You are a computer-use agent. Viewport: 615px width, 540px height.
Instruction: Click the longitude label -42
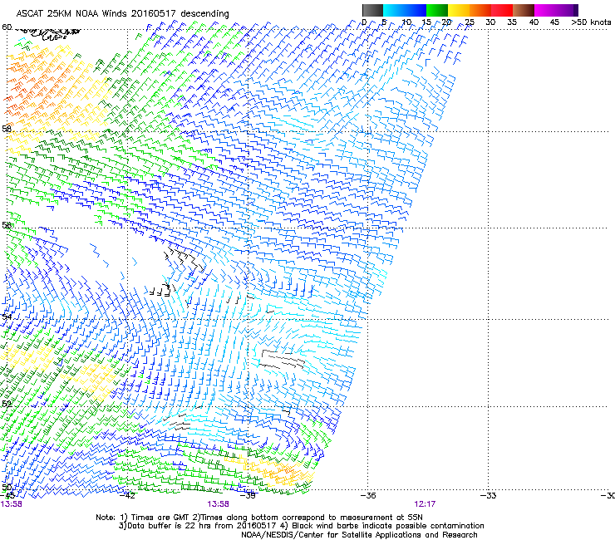pos(126,495)
